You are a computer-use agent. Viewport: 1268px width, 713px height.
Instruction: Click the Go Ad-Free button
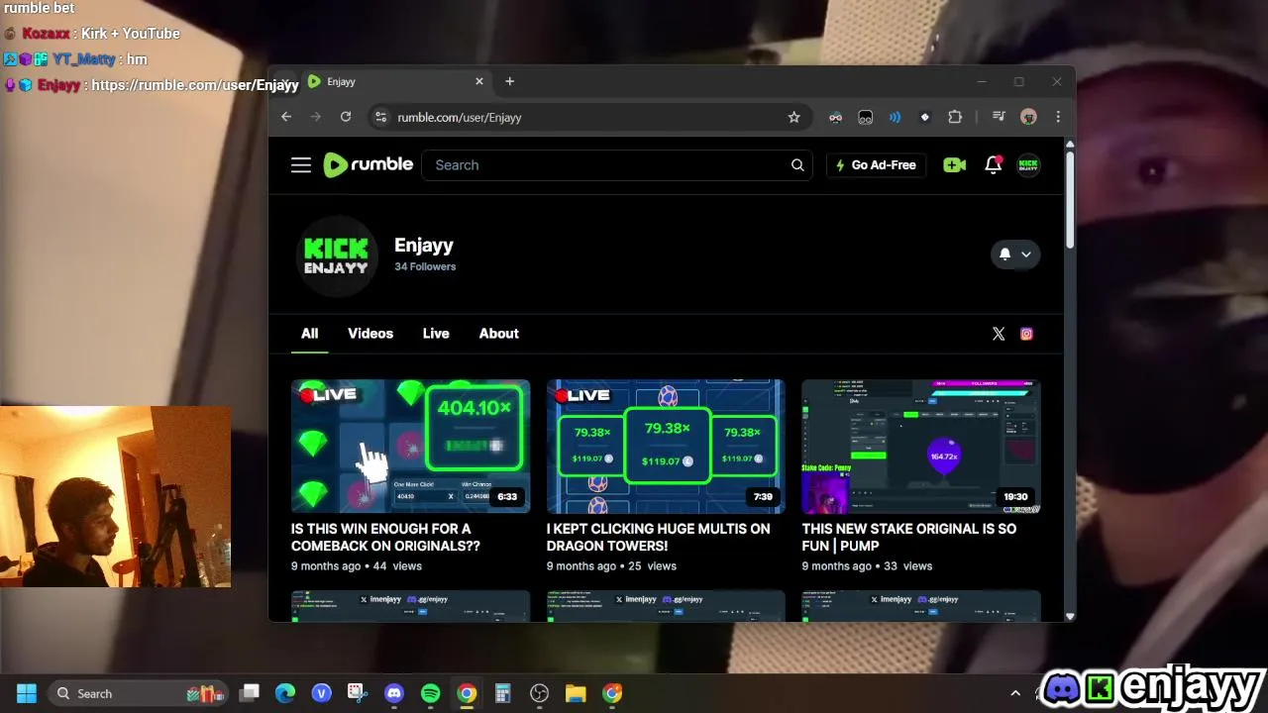pos(876,165)
